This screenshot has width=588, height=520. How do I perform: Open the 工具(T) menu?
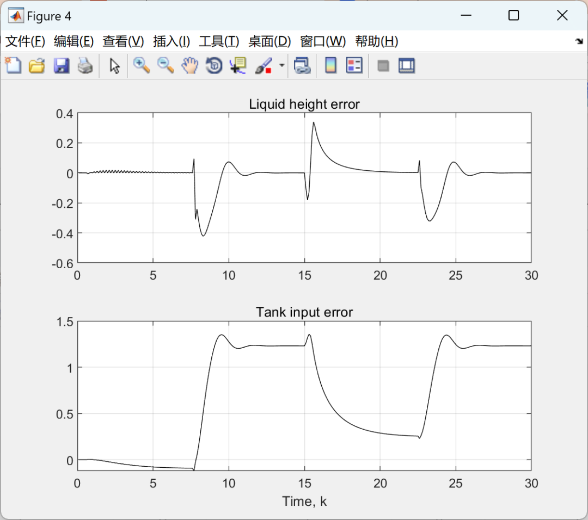pyautogui.click(x=219, y=41)
